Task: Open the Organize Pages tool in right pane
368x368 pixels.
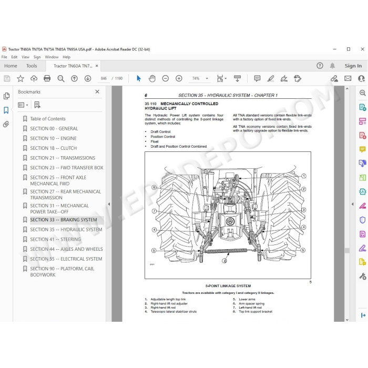Action: (363, 178)
